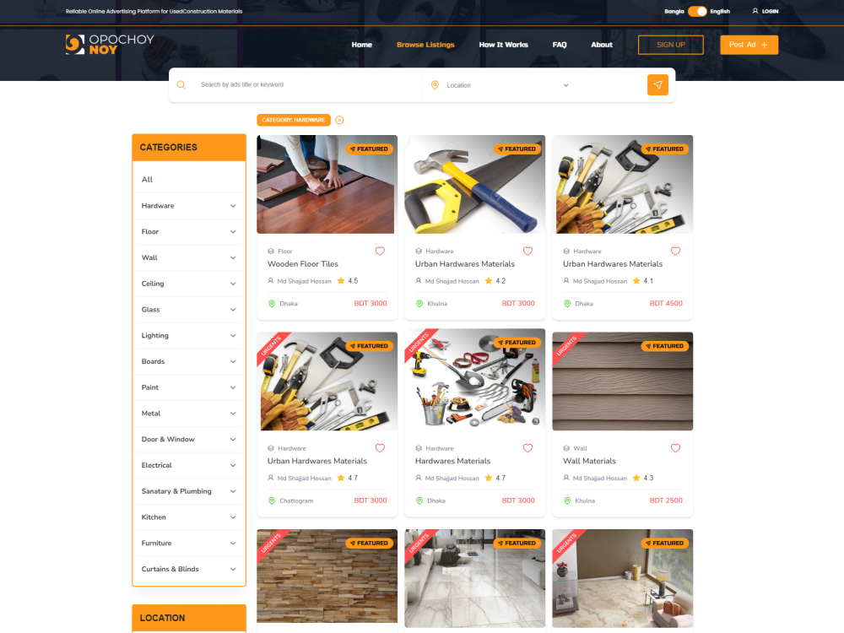Open the Wooden Floor Tiles listing title
844x633 pixels.
tap(302, 264)
